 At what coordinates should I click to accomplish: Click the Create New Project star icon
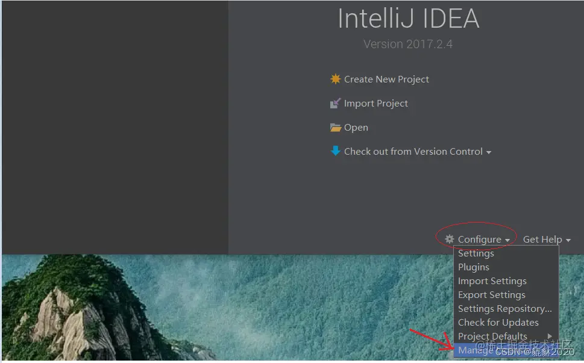[x=336, y=79]
